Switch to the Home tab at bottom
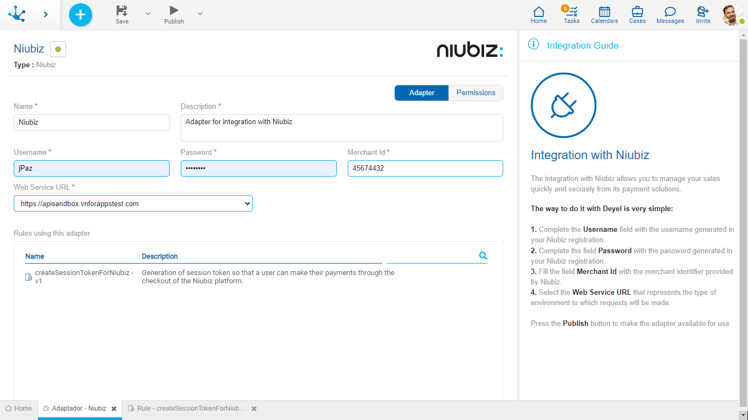 coord(19,408)
